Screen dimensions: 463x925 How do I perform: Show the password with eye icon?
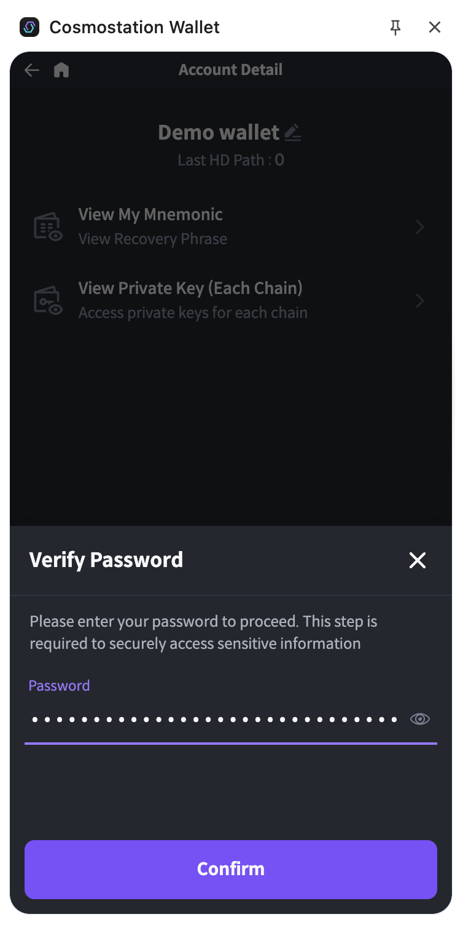420,719
